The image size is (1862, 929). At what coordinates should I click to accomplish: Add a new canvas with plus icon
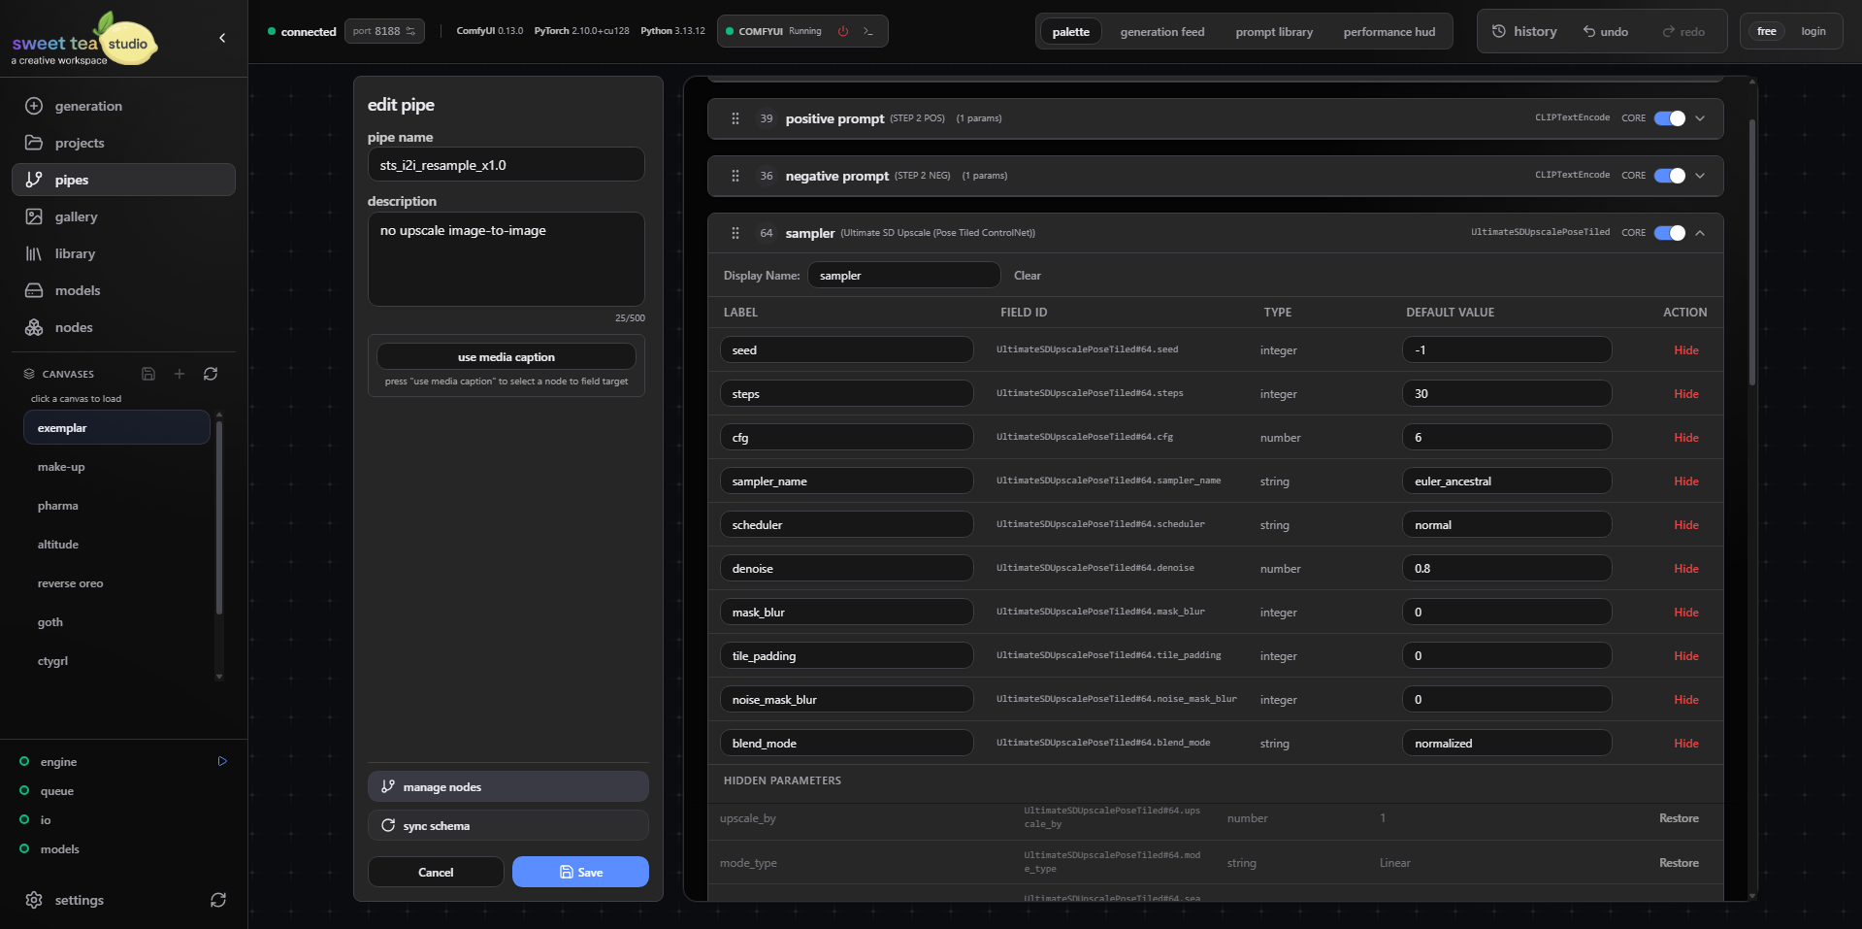click(180, 374)
